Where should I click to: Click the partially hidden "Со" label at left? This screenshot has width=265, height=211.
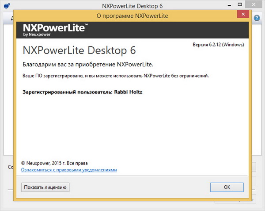click(10, 167)
